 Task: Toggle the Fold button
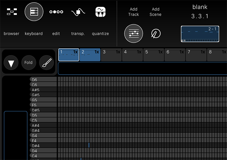(x=29, y=63)
